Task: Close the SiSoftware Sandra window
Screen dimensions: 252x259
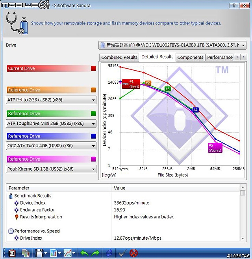Action: click(x=245, y=6)
